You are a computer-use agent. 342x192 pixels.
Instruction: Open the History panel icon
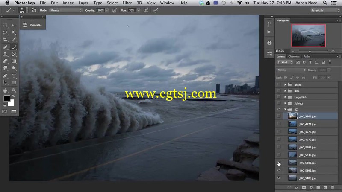pyautogui.click(x=269, y=24)
